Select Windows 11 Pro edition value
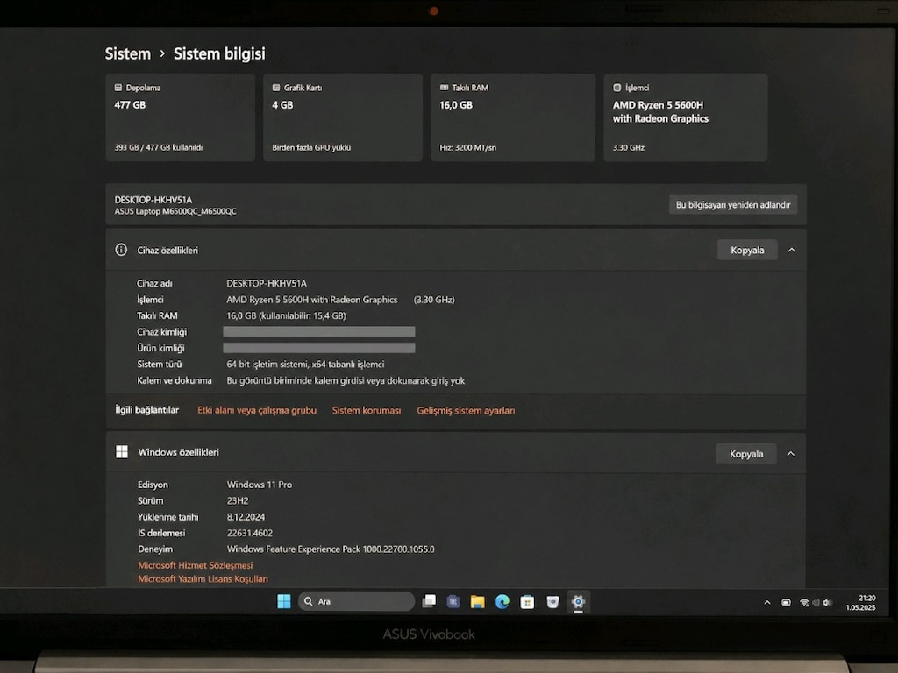 260,485
